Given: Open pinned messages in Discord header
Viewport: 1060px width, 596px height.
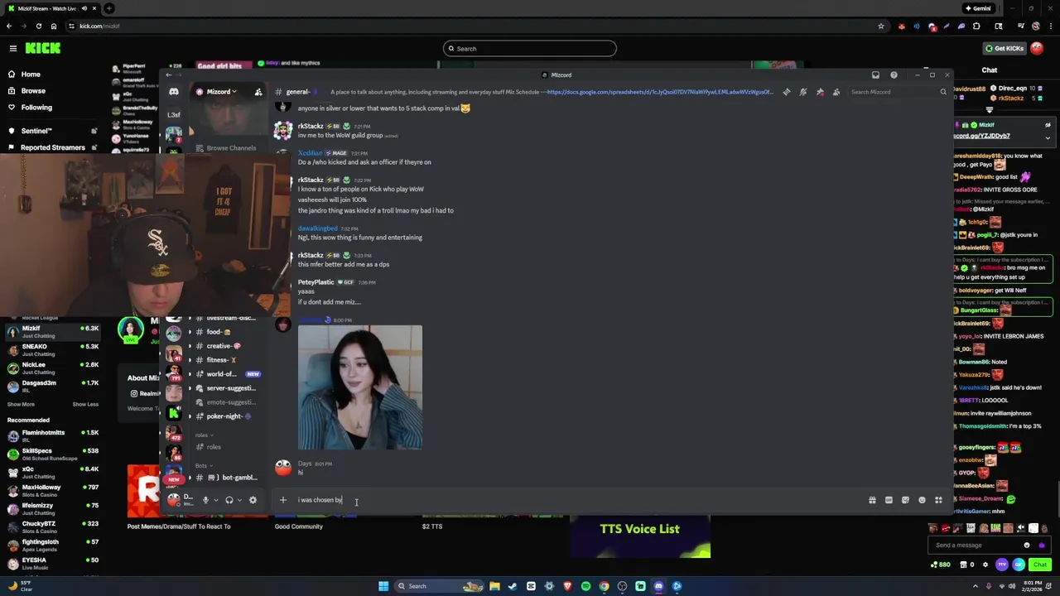Looking at the screenshot, I should pos(820,92).
